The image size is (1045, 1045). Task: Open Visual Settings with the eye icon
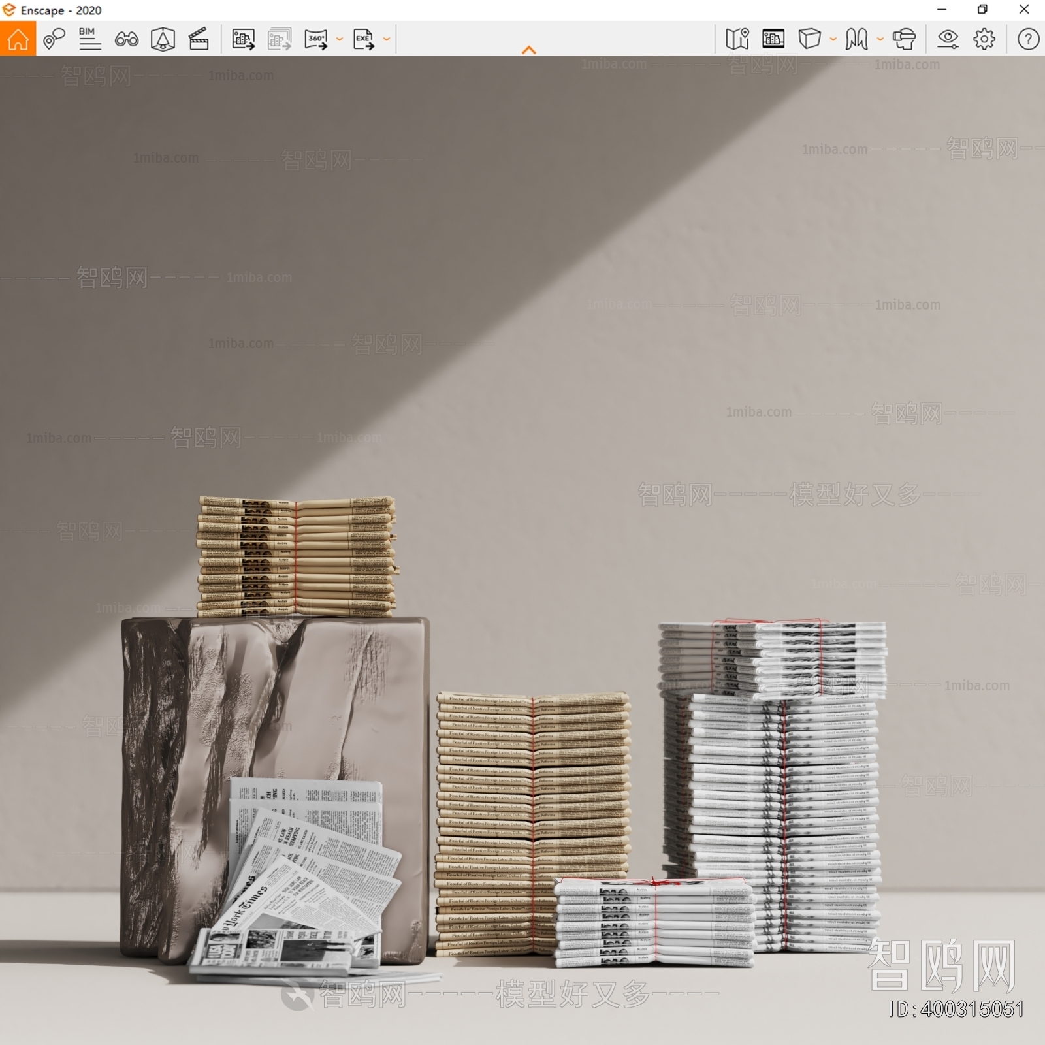(x=947, y=40)
